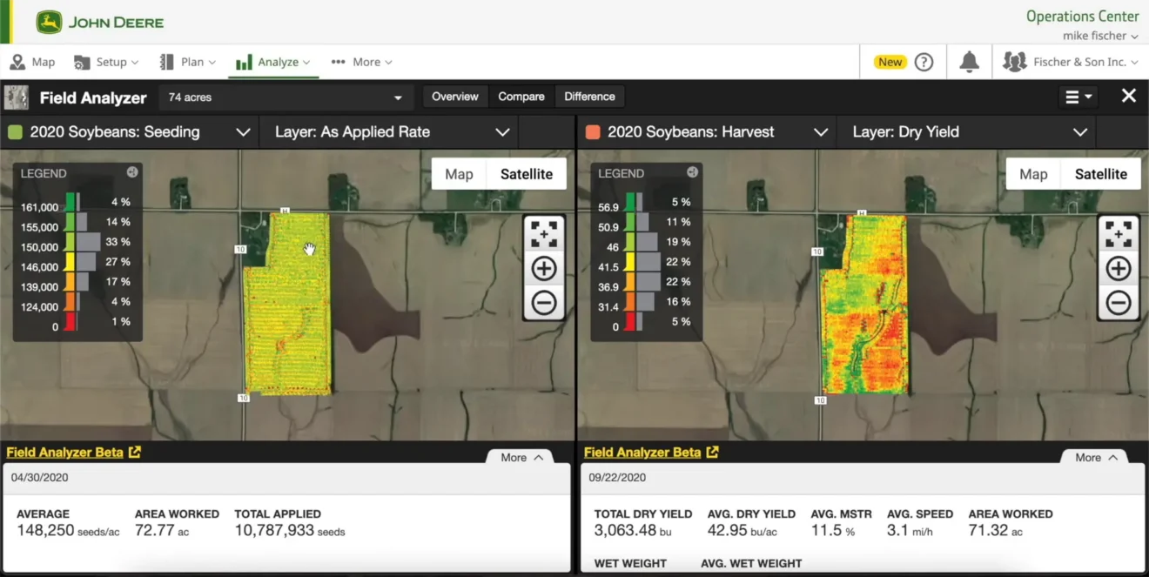This screenshot has width=1149, height=577.
Task: Open the Field Analyzer hamburger menu
Action: 1078,97
